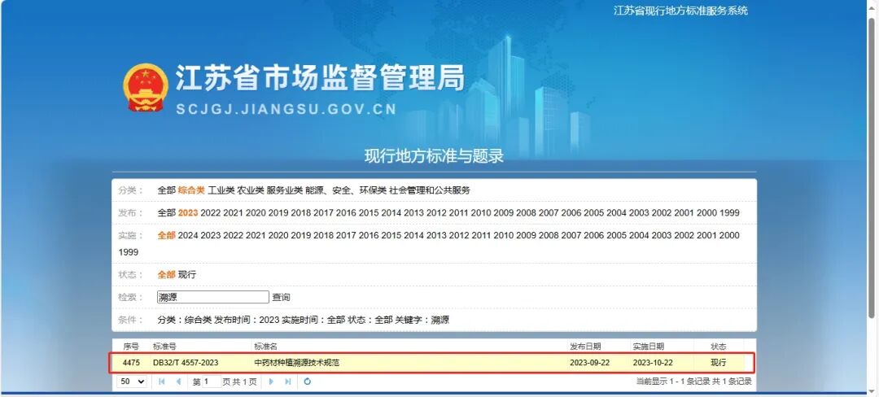Select 全部 in the 分类 row
The width and height of the screenshot is (879, 397).
coord(167,190)
